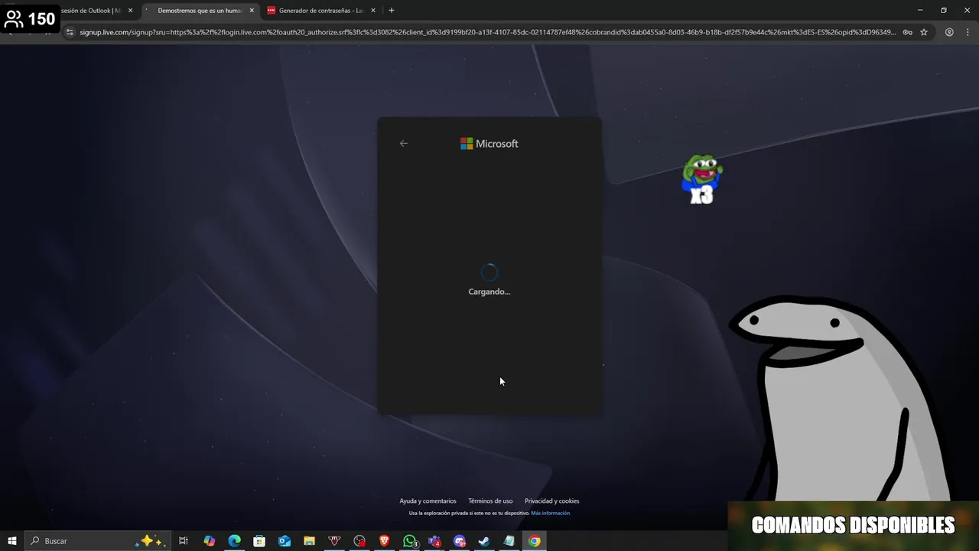Click the 'Cargando...' text
Screen dimensions: 979x551
[489, 292]
